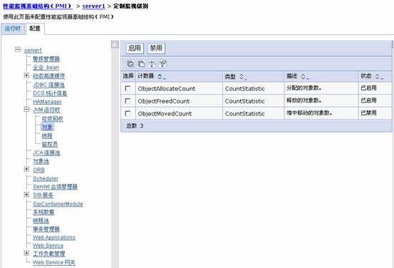Open JVM 运行时 tree link
Screen dimensions: 394x268
click(x=46, y=110)
